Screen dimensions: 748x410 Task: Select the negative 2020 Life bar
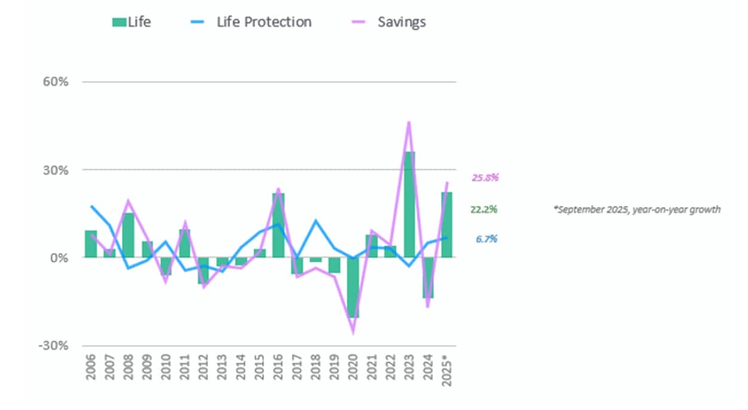coord(353,287)
